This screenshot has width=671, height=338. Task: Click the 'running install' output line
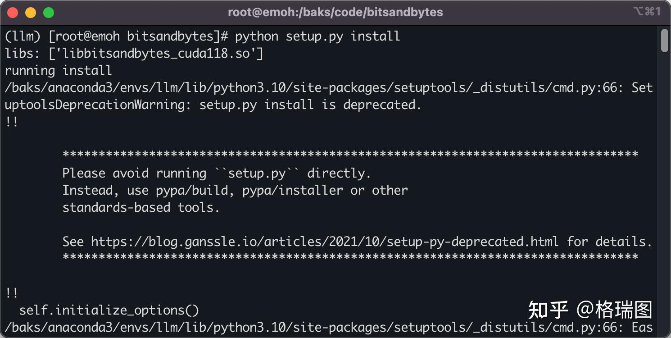59,71
